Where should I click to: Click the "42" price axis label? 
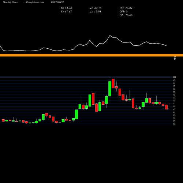(x=174, y=112)
